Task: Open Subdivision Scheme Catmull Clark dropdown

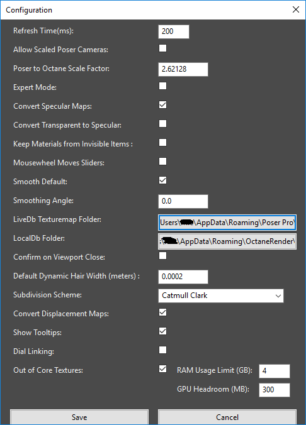Action: pos(221,295)
